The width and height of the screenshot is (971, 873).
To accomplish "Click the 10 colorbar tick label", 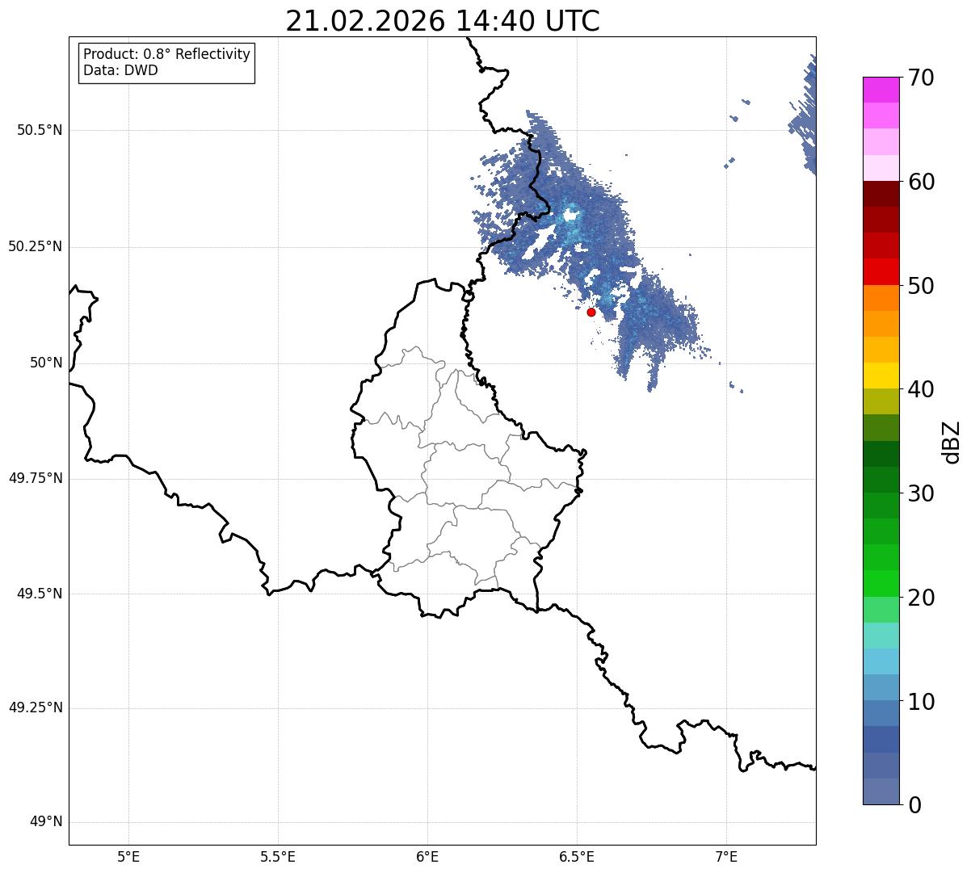I will coord(920,702).
